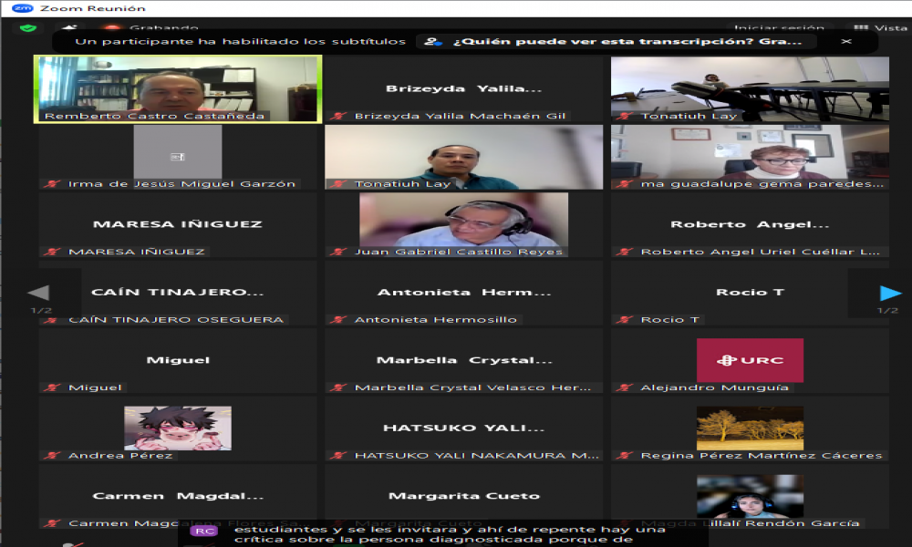Click muted mic icon beside Brizeyda Yalila
The image size is (912, 547).
[x=340, y=117]
